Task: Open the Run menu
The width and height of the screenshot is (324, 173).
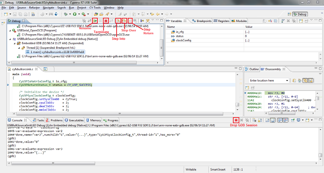Action: click(x=71, y=7)
